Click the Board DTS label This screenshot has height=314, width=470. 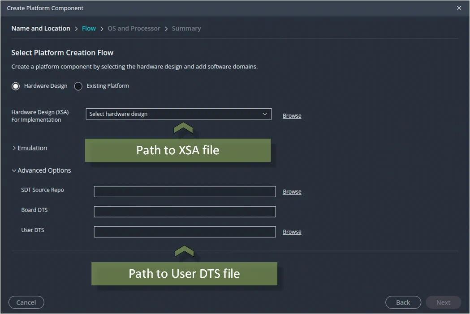point(34,210)
